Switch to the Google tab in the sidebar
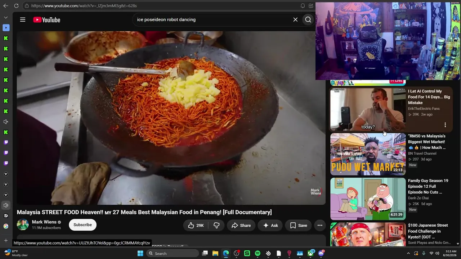The image size is (461, 259). click(x=6, y=226)
